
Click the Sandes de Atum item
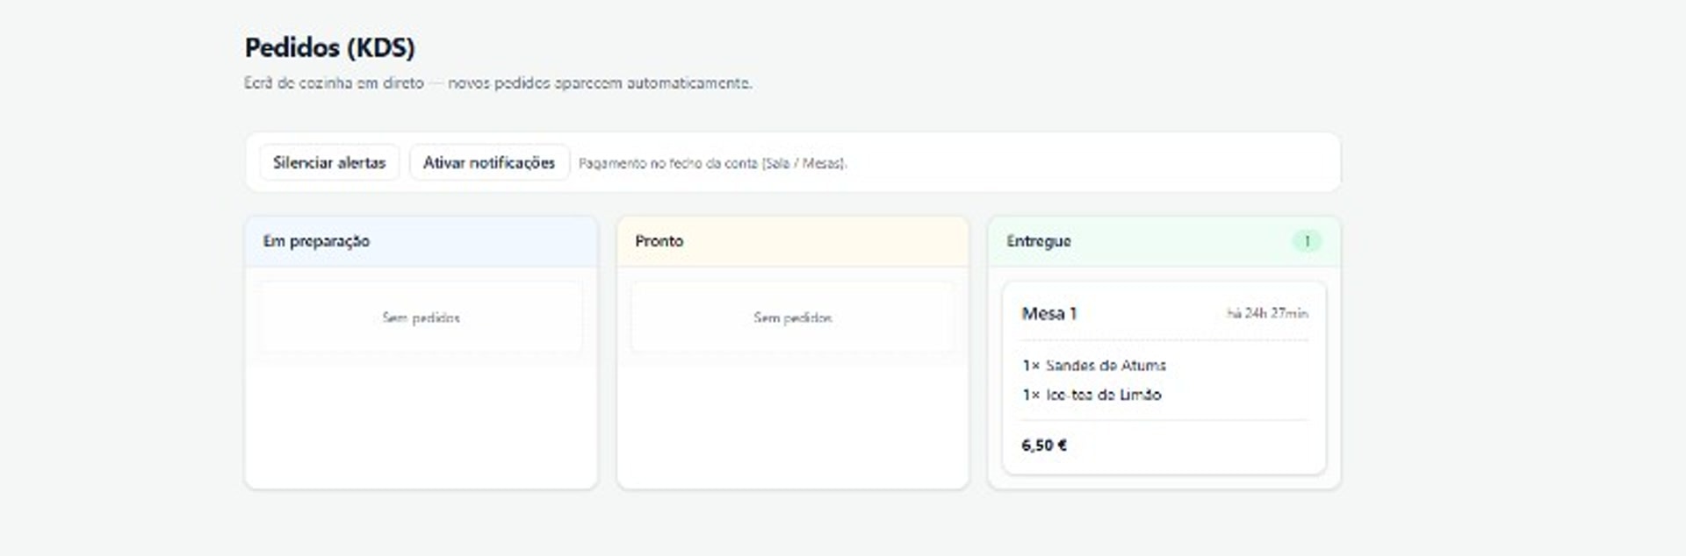pyautogui.click(x=1094, y=365)
